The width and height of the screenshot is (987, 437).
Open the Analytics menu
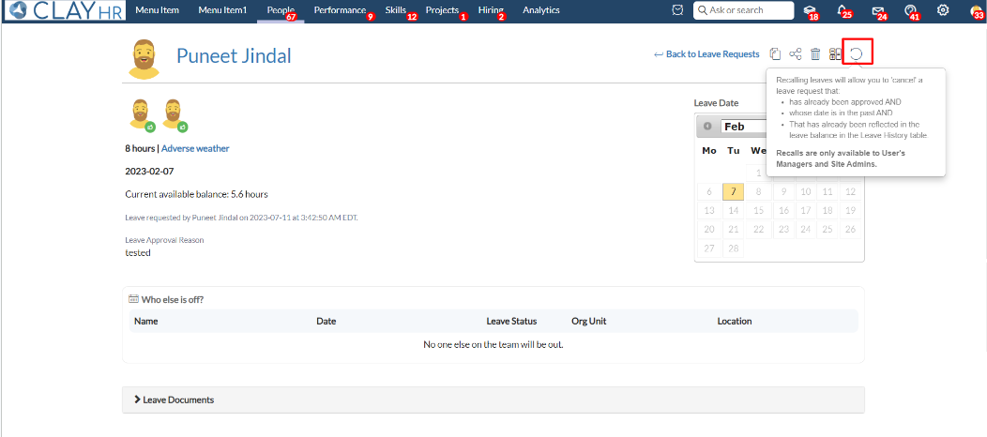[540, 10]
